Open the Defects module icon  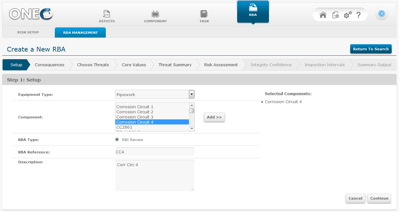pyautogui.click(x=106, y=14)
